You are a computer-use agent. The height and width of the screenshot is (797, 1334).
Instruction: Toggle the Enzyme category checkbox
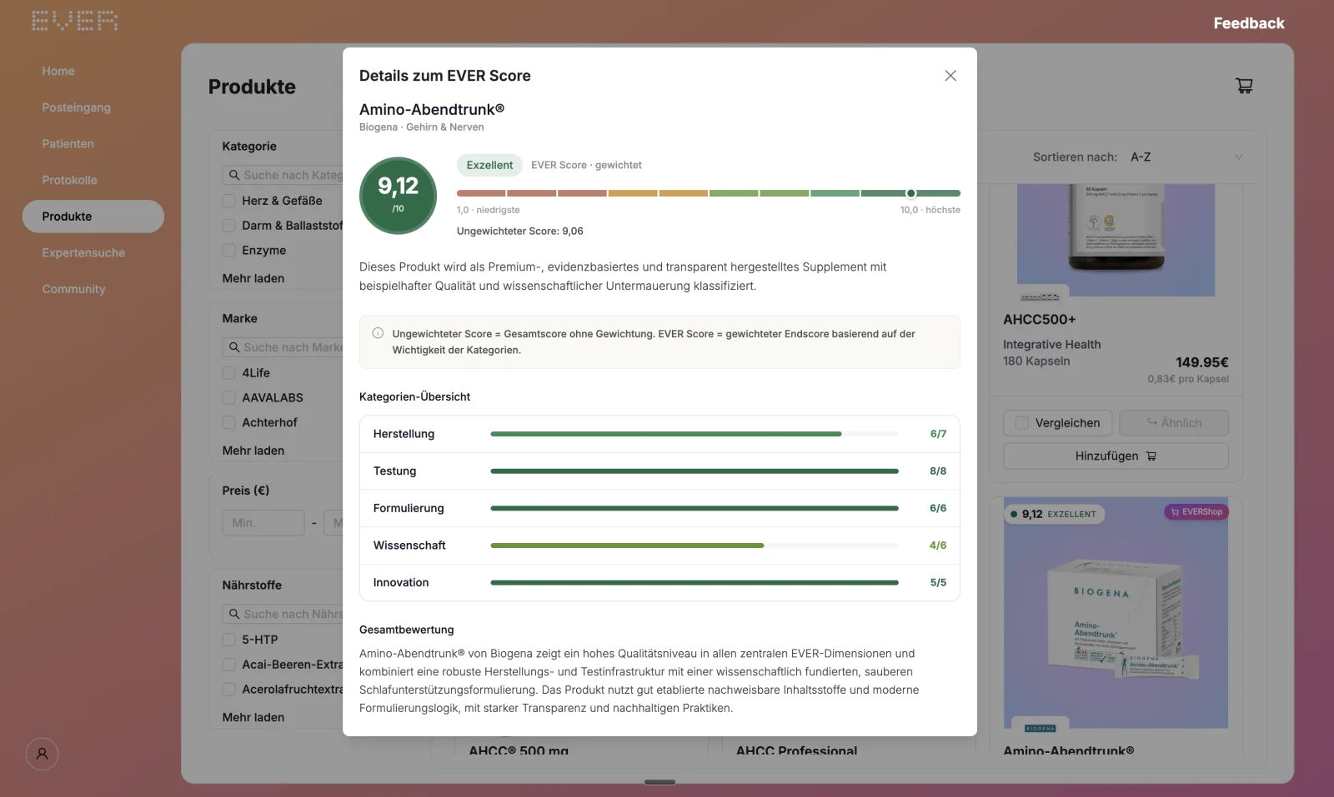click(228, 251)
